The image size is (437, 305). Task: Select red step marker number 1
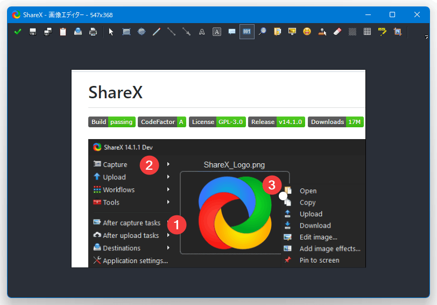(x=177, y=224)
